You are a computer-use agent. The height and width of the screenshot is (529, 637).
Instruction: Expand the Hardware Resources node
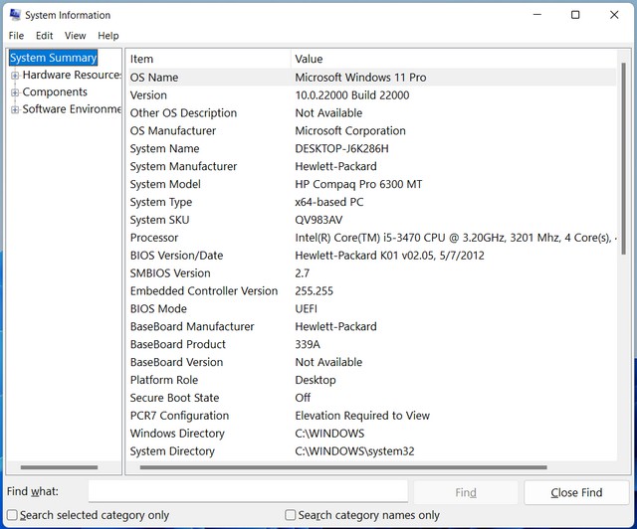pyautogui.click(x=15, y=76)
